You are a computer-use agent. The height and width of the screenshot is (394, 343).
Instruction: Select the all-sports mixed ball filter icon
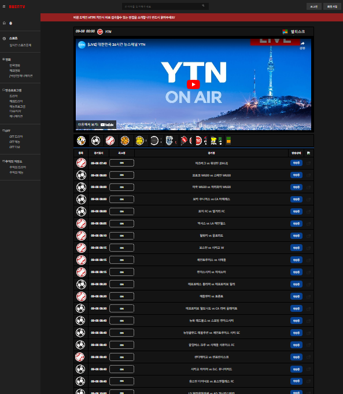[x=81, y=141]
